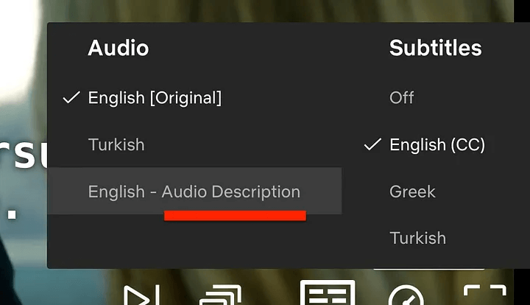This screenshot has height=305, width=530.
Task: Click the white line below Turkish subtitles
Action: (428, 269)
